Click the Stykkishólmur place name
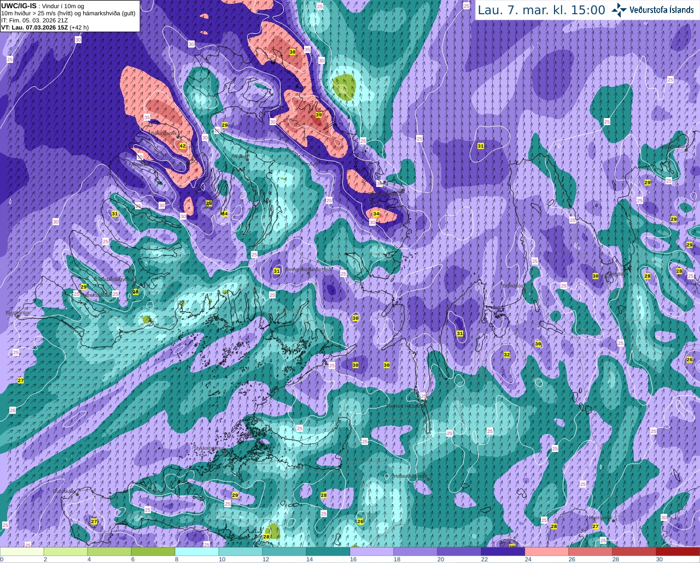 pyautogui.click(x=209, y=448)
